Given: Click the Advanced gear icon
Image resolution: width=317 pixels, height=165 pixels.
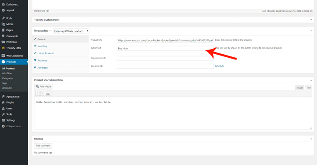Looking at the screenshot, I should coord(35,68).
